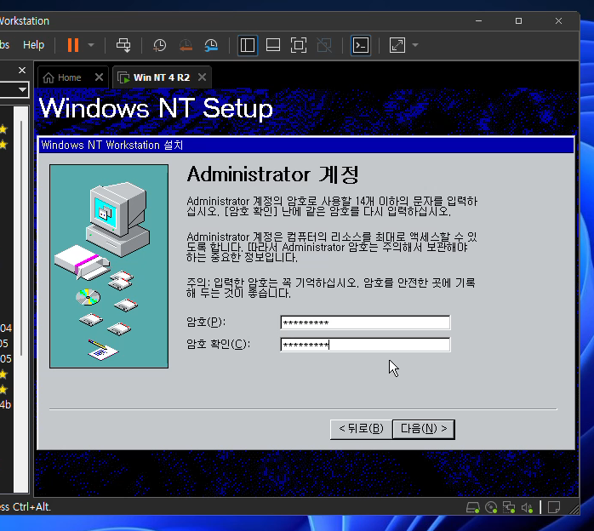Close the Win NT 4 R2 tab

click(x=203, y=77)
